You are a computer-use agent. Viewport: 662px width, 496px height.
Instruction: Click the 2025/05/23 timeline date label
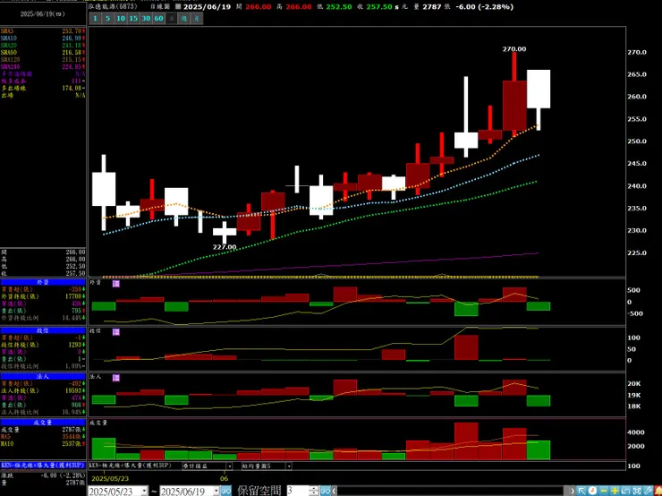click(x=109, y=478)
